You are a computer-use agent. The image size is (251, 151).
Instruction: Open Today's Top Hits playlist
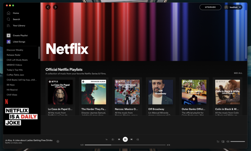pos(15,70)
